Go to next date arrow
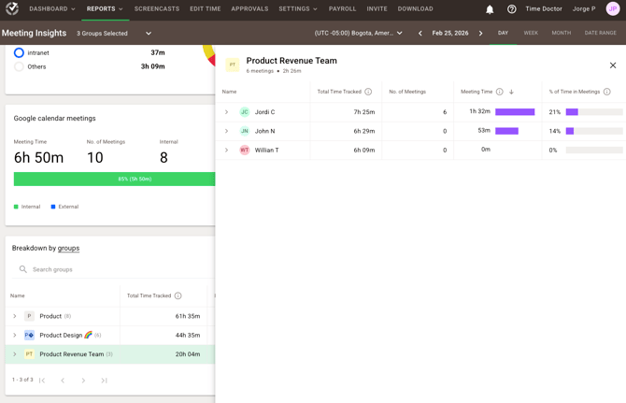 pos(481,34)
